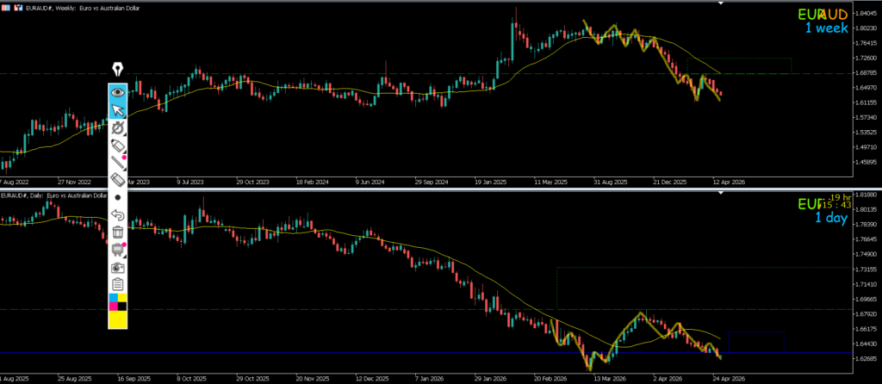Image resolution: width=882 pixels, height=384 pixels.
Task: Pick the cyan color swatch
Action: click(113, 298)
